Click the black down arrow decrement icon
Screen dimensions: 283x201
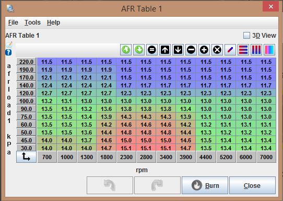[x=178, y=50]
